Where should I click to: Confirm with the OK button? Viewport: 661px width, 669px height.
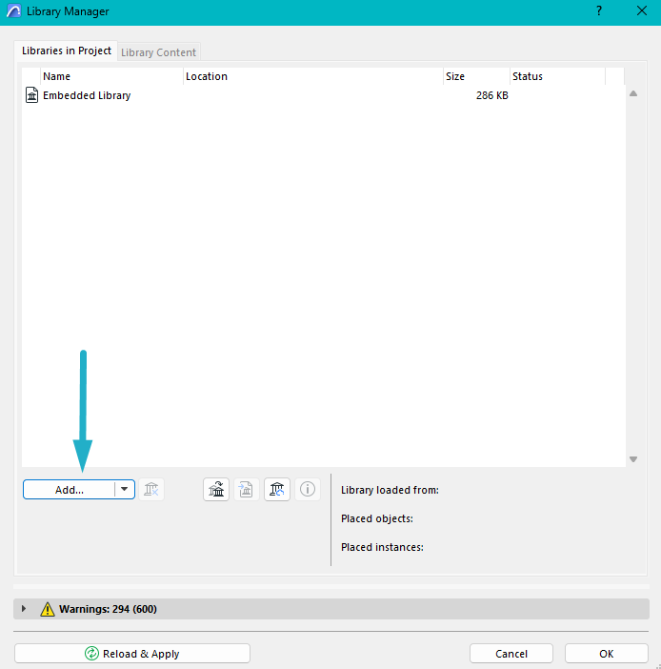coord(606,654)
